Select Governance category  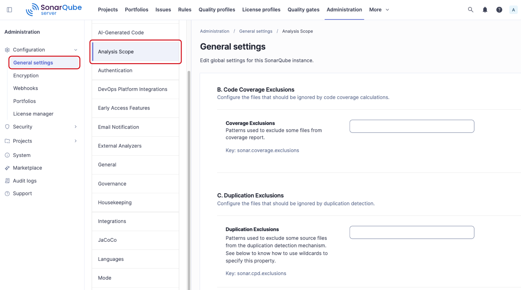click(135, 184)
